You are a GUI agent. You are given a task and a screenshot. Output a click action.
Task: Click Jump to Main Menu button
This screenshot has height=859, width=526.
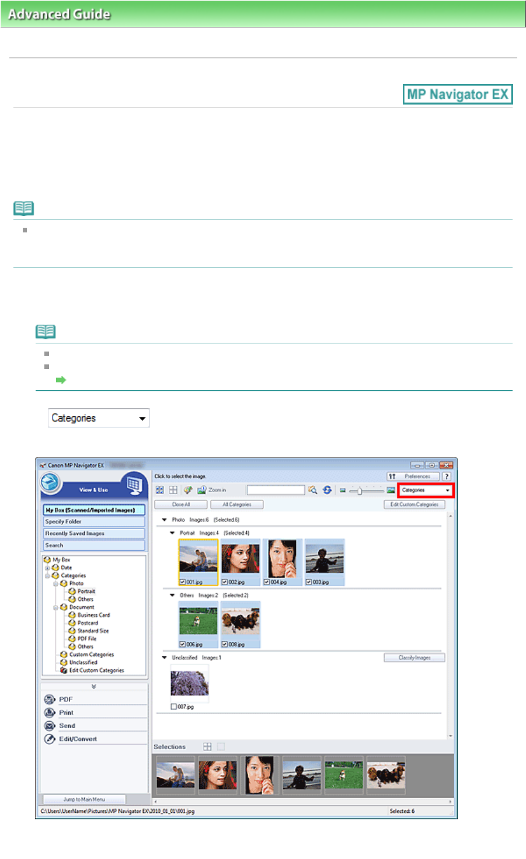point(84,799)
